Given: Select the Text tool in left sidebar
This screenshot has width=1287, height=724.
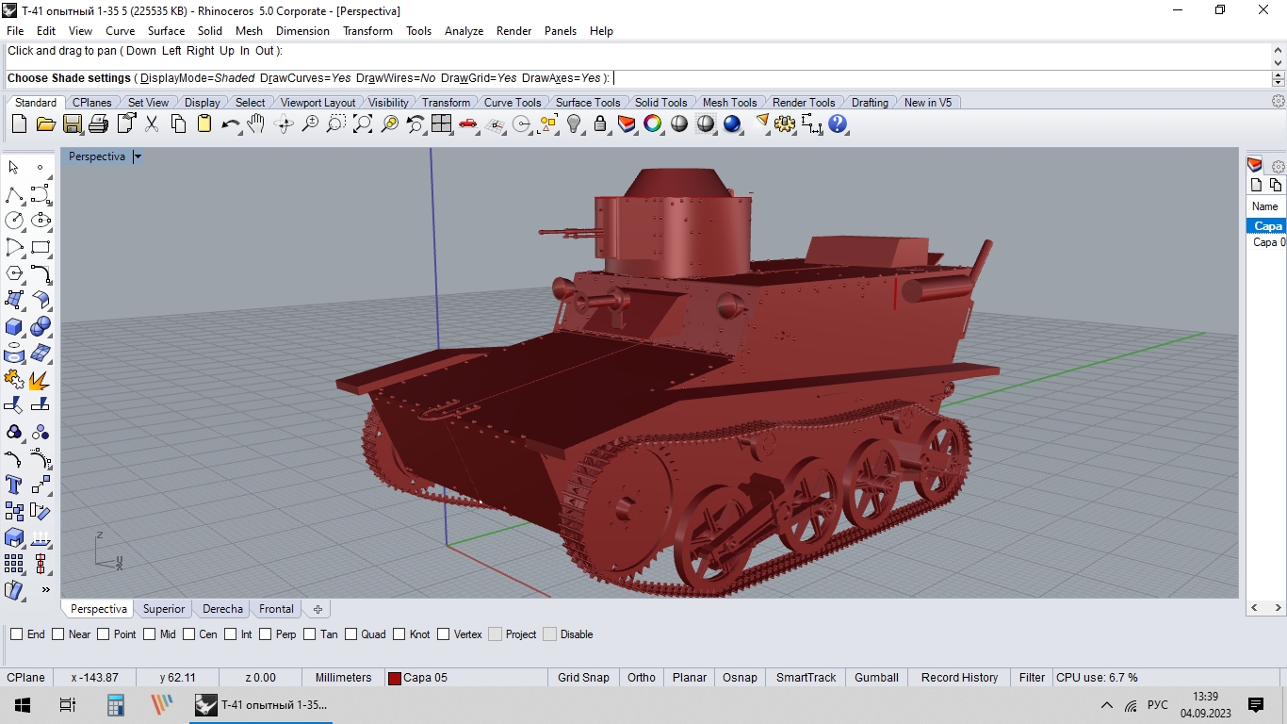Looking at the screenshot, I should pyautogui.click(x=14, y=485).
